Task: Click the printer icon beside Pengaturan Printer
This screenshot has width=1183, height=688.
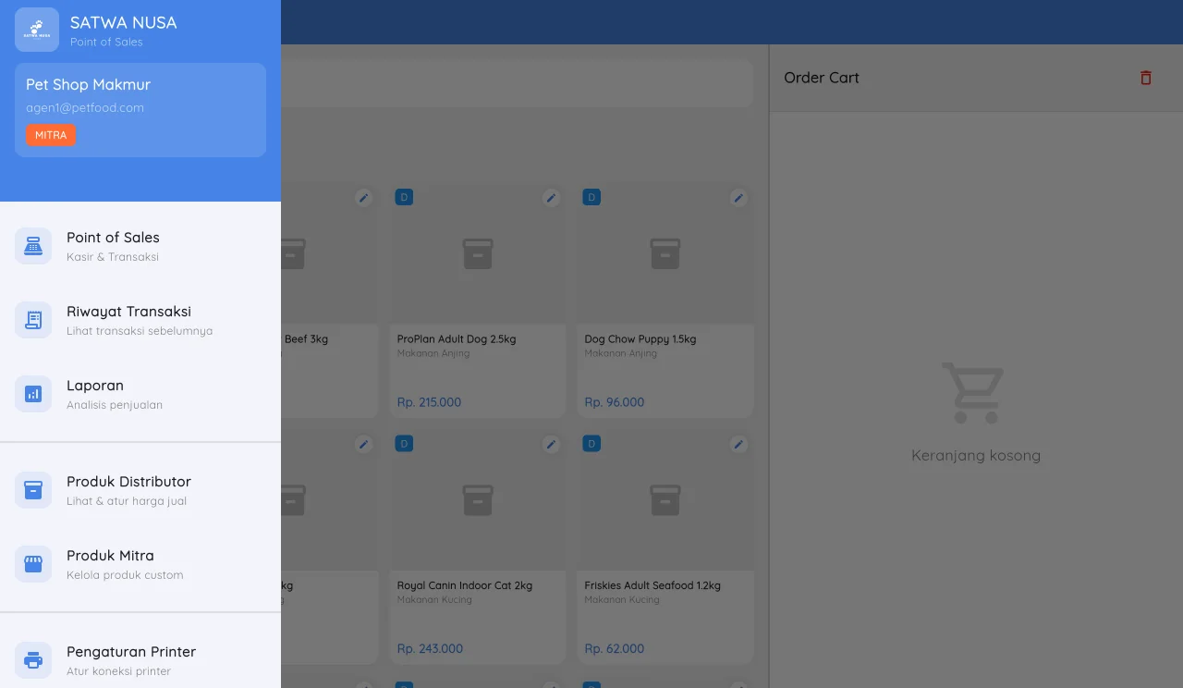Action: pos(33,660)
